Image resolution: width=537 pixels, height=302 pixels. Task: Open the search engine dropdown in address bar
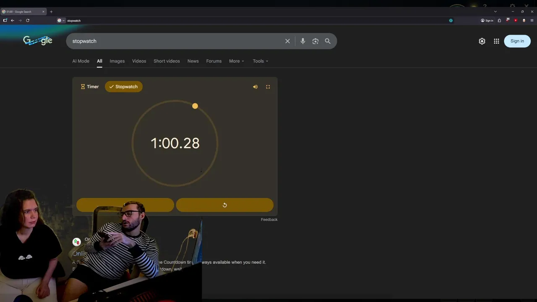[x=61, y=21]
